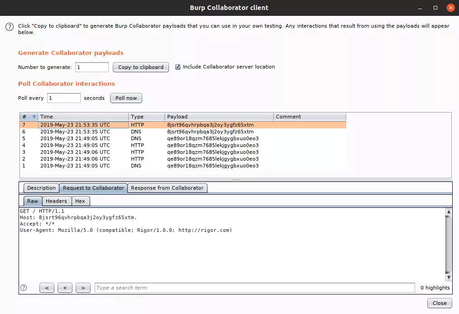The width and height of the screenshot is (459, 314).
Task: Click the help question mark icon at top
Action: (10, 27)
